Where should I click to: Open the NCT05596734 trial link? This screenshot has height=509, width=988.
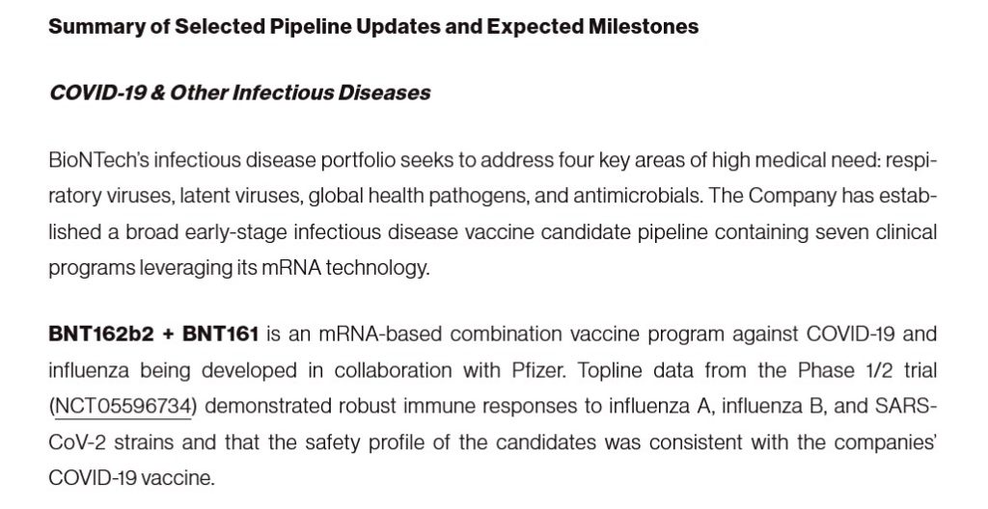click(x=122, y=409)
